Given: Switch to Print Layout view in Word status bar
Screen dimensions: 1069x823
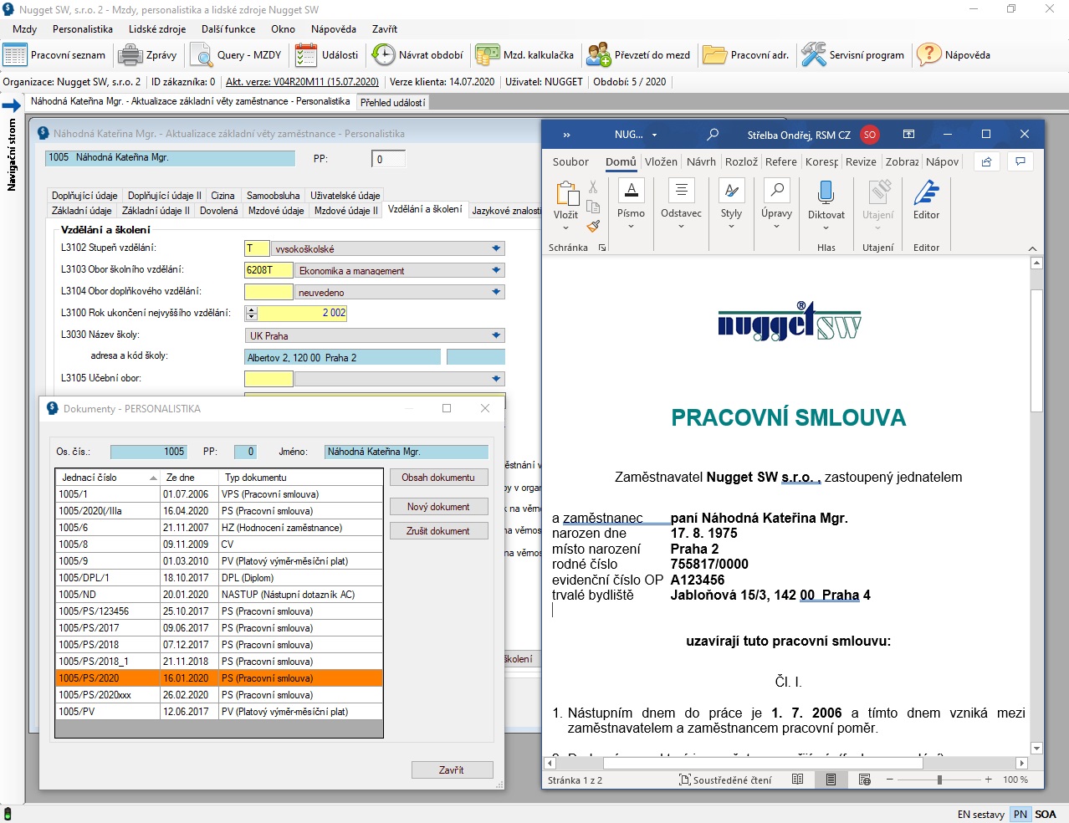Looking at the screenshot, I should click(x=831, y=780).
